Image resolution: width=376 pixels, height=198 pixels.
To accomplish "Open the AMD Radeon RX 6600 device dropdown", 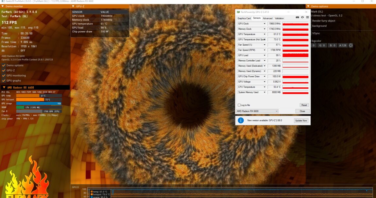I will (257, 111).
